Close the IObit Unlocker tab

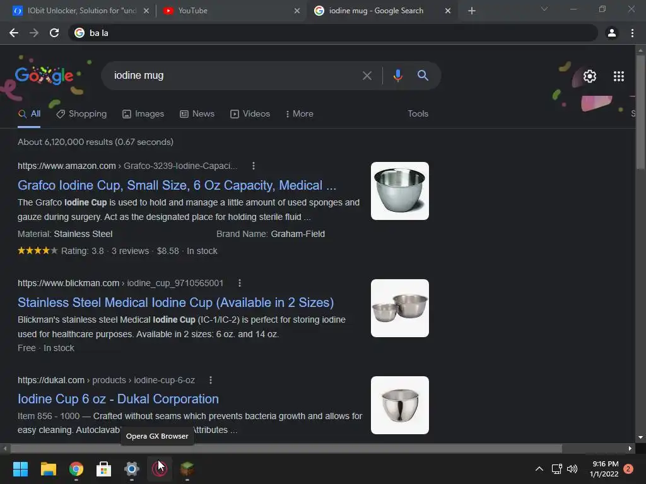146,11
